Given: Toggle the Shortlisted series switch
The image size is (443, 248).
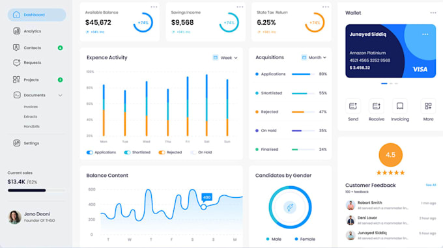Looking at the screenshot, I should pos(127,152).
